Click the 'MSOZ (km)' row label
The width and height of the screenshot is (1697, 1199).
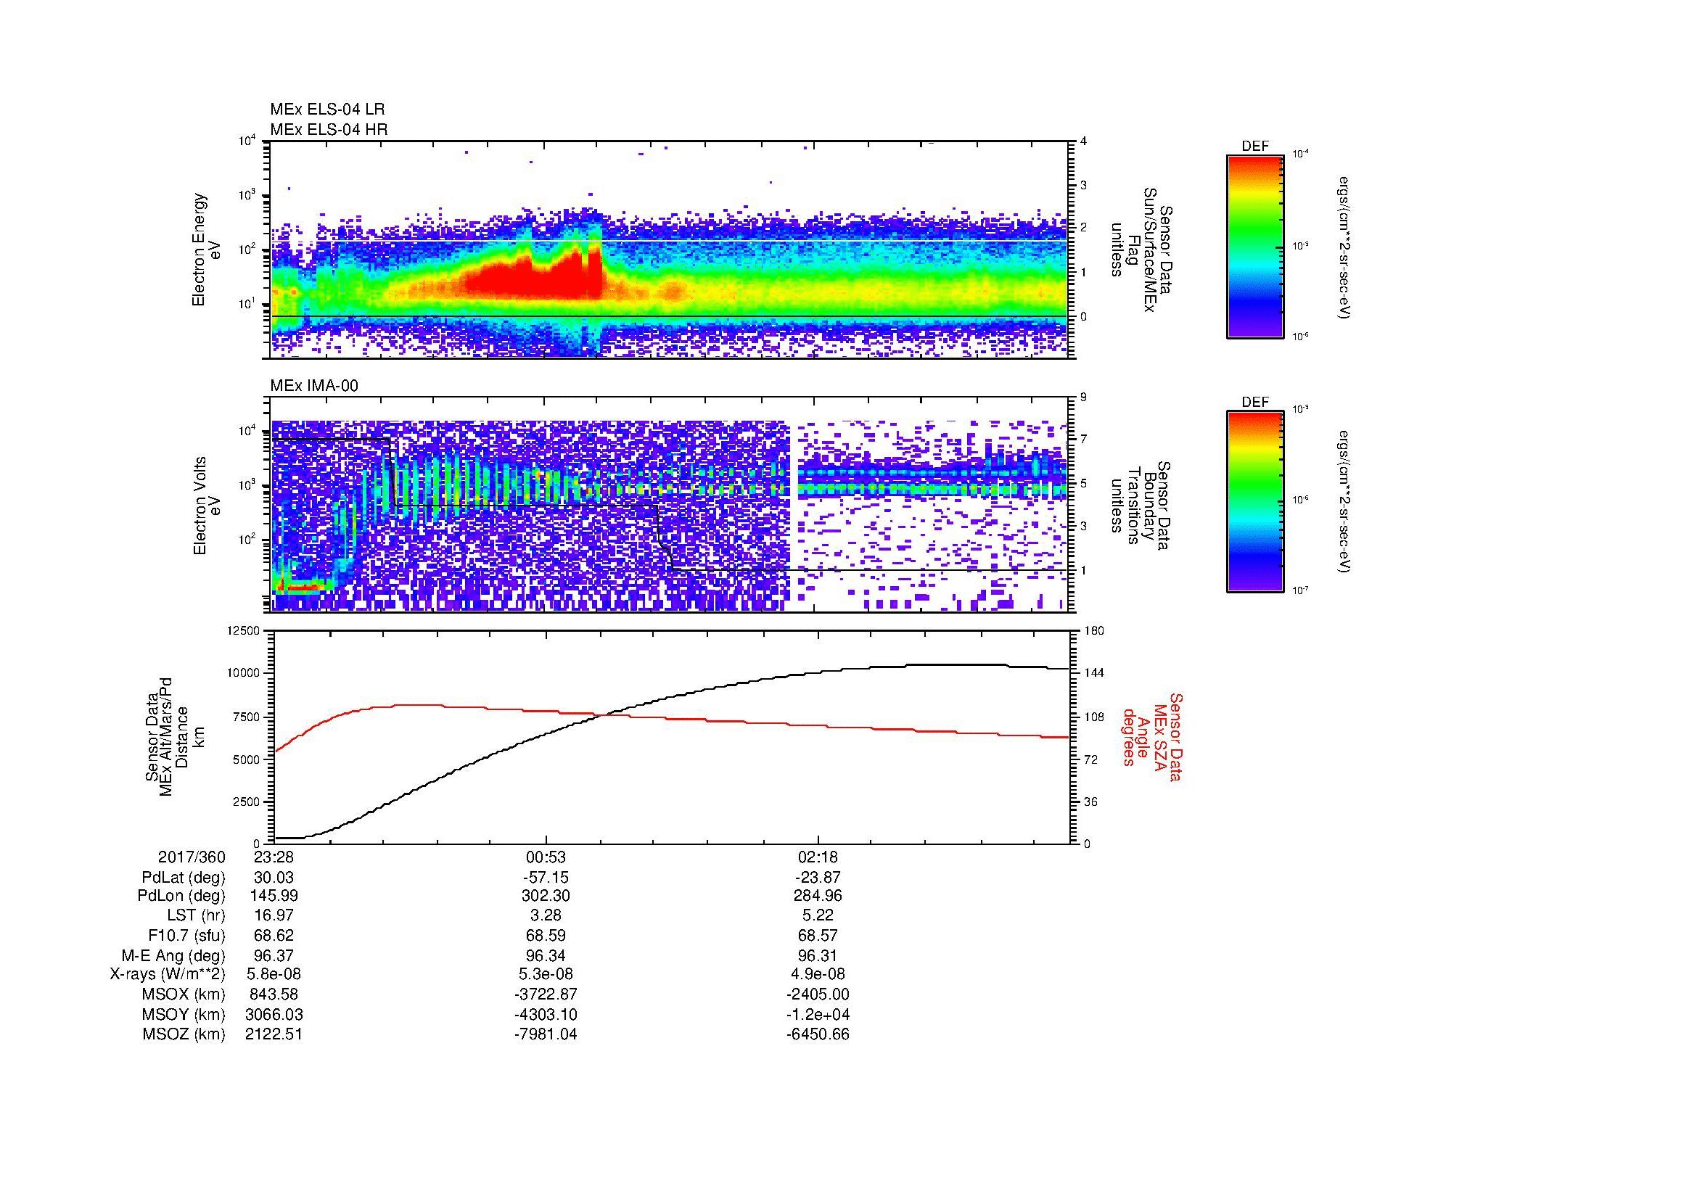click(184, 1034)
